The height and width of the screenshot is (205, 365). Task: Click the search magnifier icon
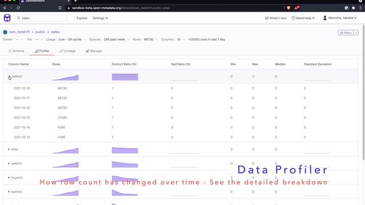(x=19, y=18)
